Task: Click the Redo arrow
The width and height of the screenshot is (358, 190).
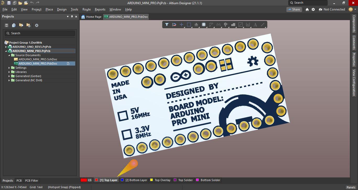Action: 37,3
